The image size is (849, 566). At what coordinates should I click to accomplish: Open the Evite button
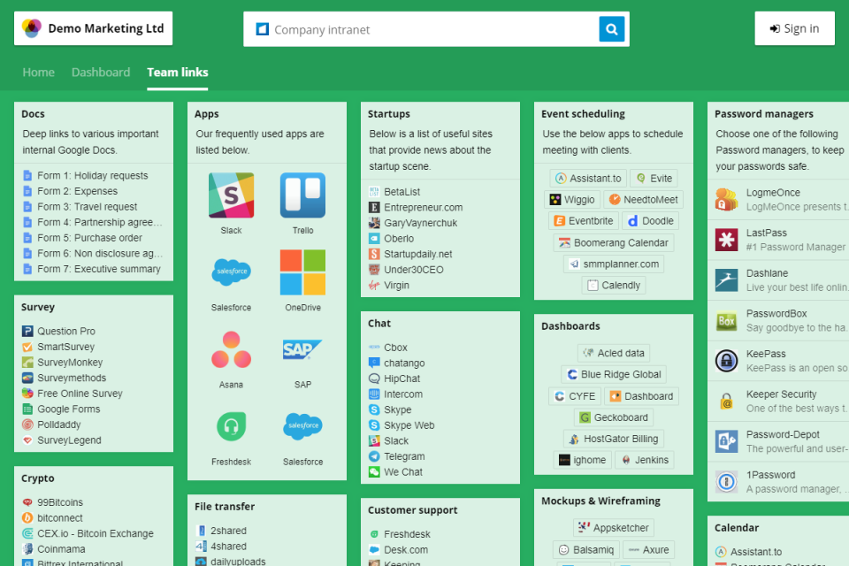[654, 178]
